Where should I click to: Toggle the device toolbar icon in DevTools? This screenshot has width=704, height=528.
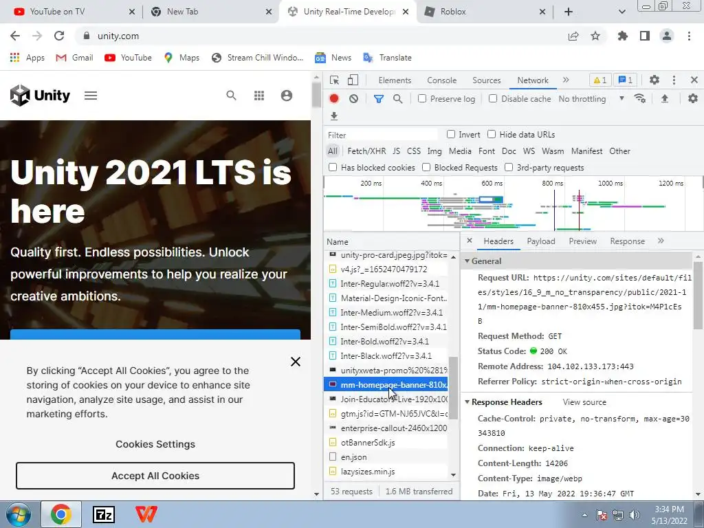[x=353, y=80]
